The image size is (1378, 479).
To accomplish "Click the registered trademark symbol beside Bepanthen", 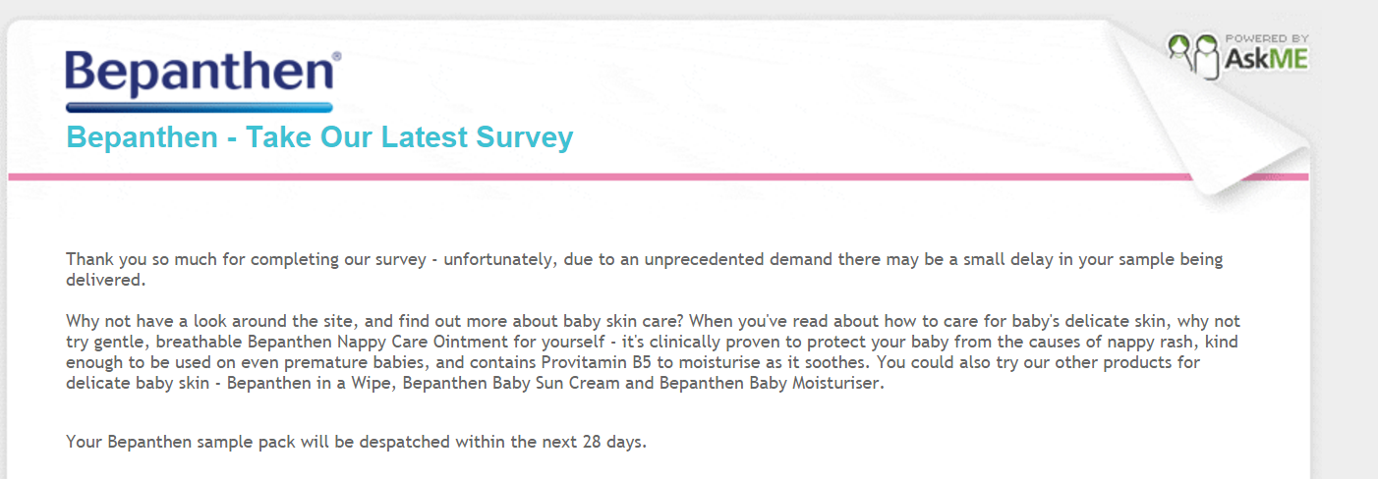I will pos(337,58).
